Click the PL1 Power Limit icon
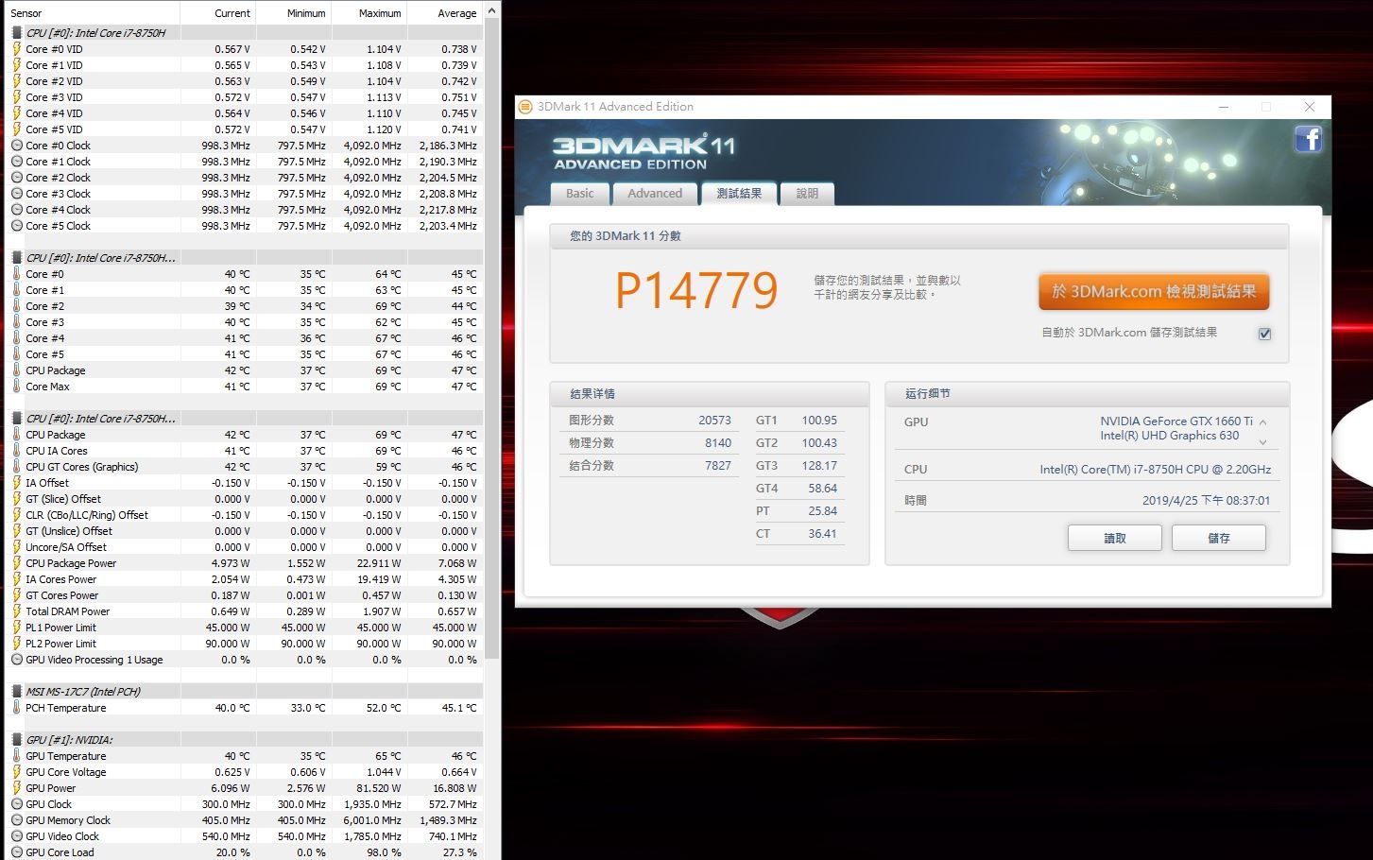This screenshot has height=860, width=1373. click(x=17, y=628)
